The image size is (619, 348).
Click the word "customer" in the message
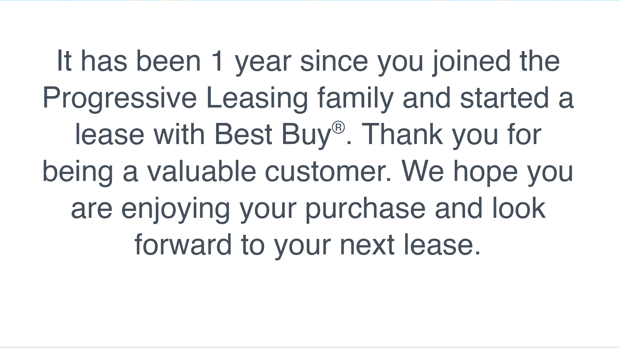328,172
